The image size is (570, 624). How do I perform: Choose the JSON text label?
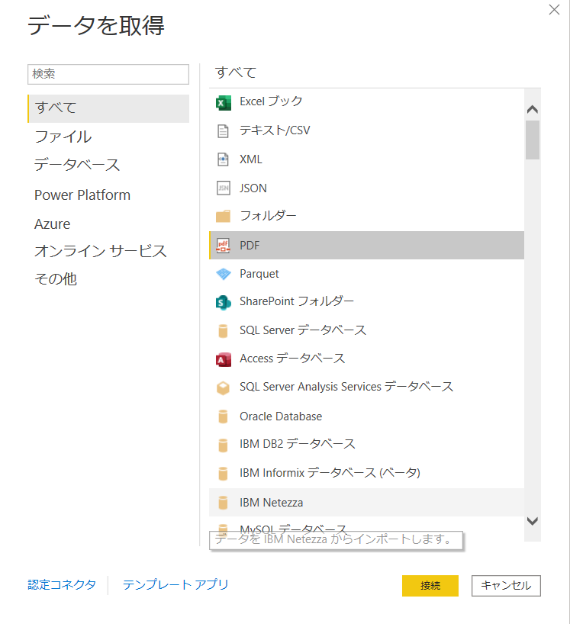tap(253, 188)
